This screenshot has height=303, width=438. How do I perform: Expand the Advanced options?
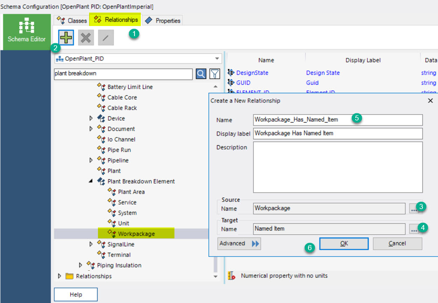239,243
